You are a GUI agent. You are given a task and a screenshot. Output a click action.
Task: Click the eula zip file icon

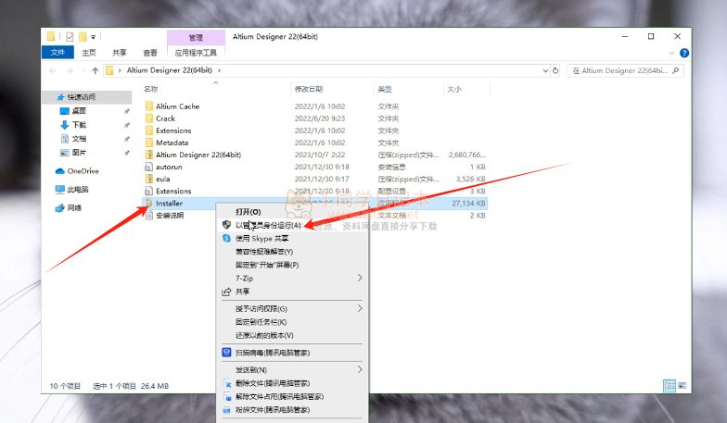[x=148, y=179]
